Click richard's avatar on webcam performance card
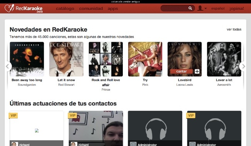 (x=74, y=144)
